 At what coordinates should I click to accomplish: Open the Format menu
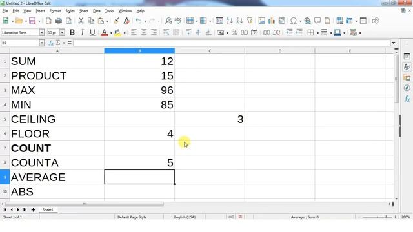(55, 11)
